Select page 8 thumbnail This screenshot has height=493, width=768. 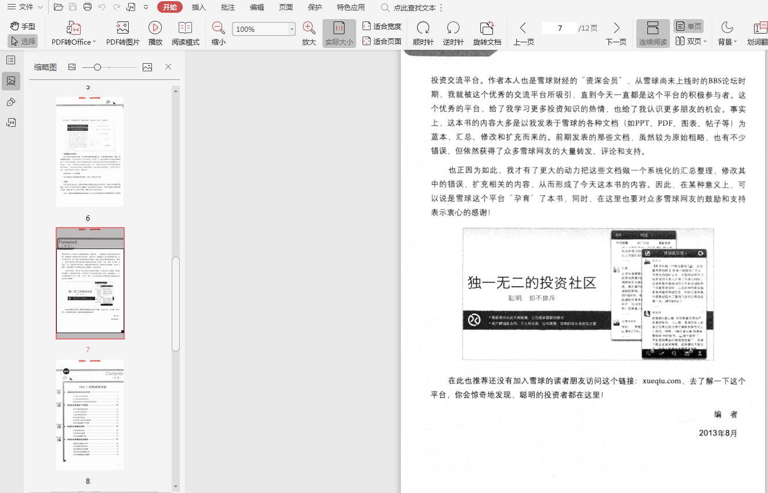89,414
